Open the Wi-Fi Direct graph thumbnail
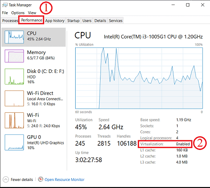210x188 pixels. pyautogui.click(x=14, y=98)
